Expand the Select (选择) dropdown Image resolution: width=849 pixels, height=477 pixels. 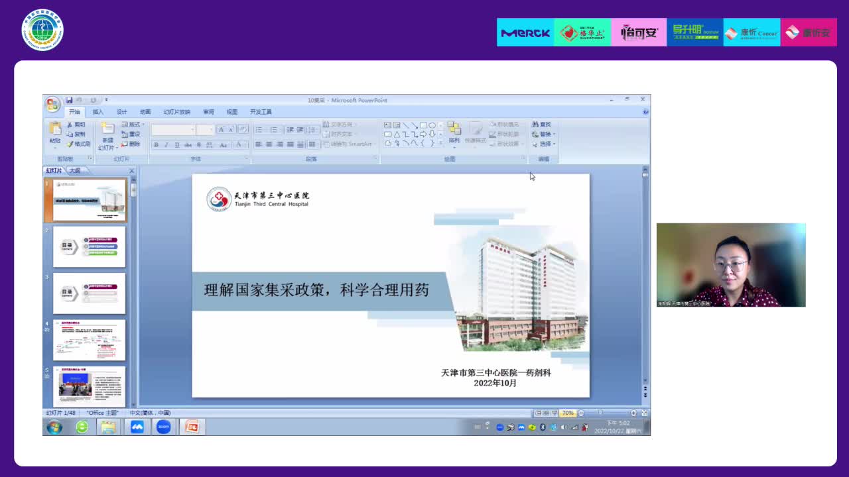pos(545,144)
